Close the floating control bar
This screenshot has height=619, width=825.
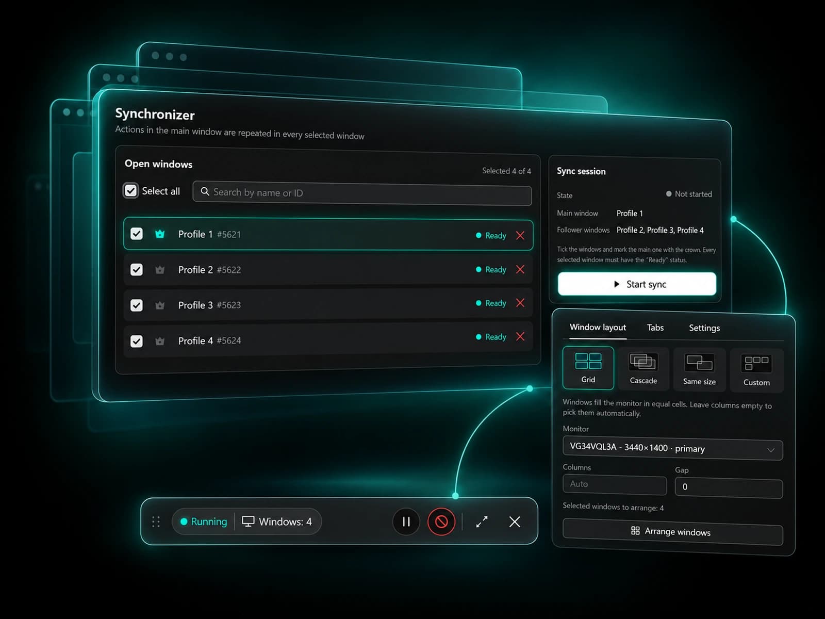[515, 522]
